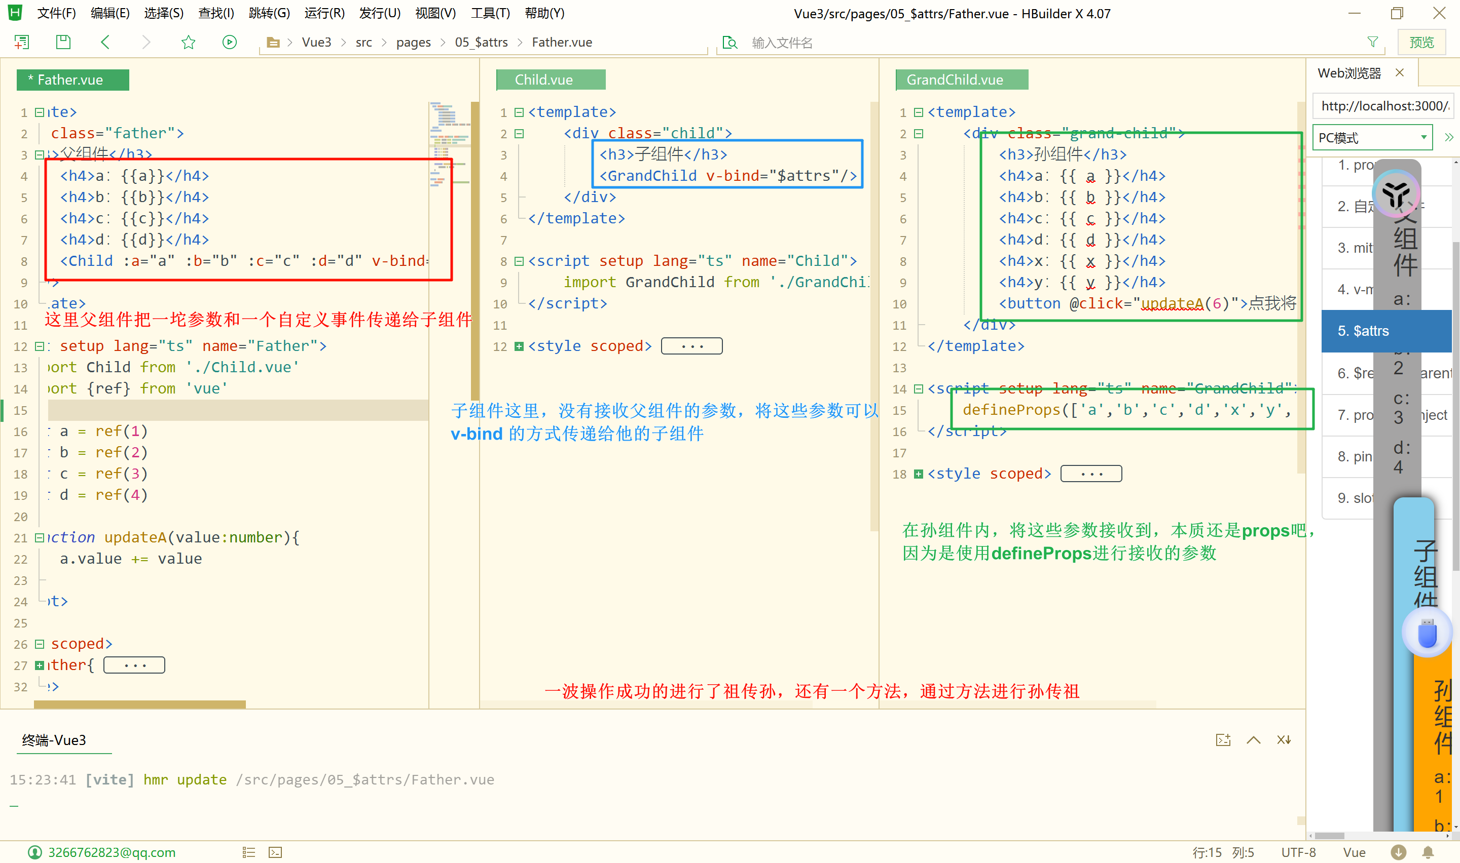Click the save file icon
The height and width of the screenshot is (863, 1460).
63,42
